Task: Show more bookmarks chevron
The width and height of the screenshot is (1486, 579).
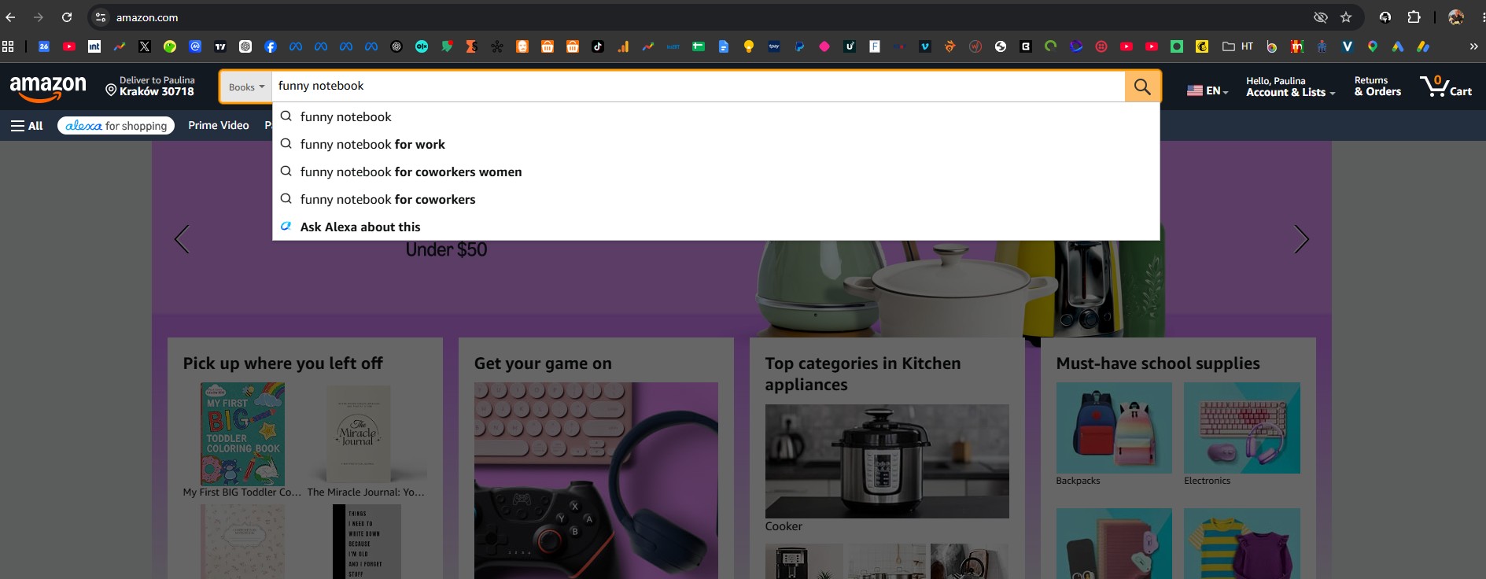Action: pyautogui.click(x=1473, y=46)
